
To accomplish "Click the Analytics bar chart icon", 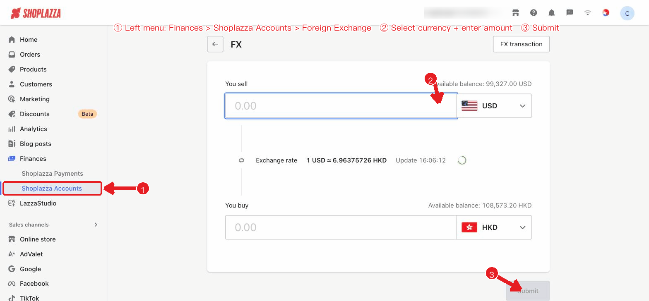I will [x=12, y=129].
